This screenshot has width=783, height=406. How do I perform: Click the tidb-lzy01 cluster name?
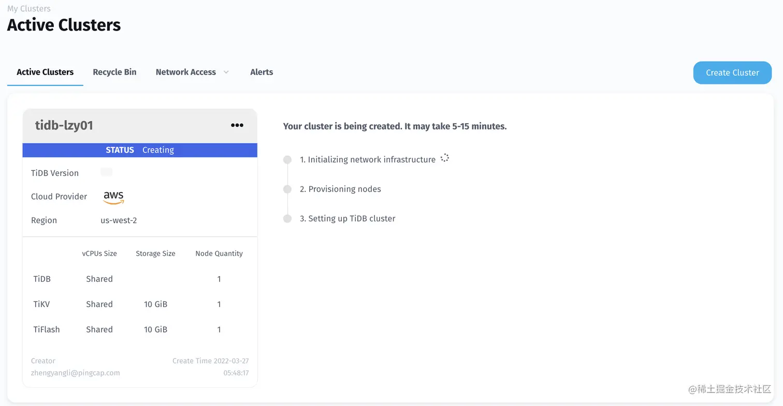tap(64, 125)
